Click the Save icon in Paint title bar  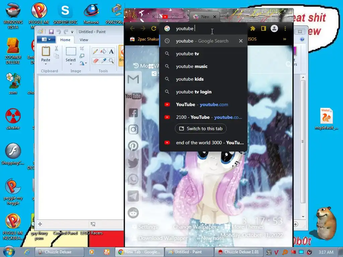51,32
